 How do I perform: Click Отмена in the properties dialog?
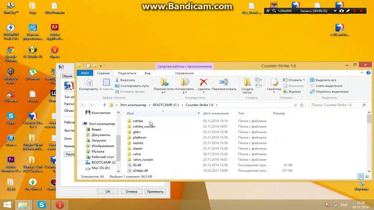coord(131,191)
